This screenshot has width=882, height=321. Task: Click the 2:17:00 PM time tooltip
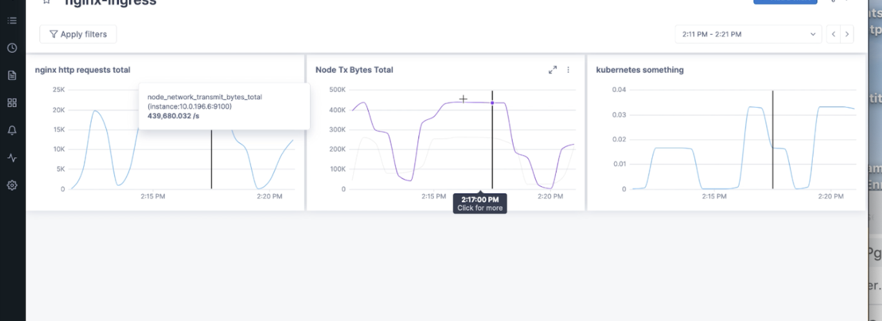[480, 203]
